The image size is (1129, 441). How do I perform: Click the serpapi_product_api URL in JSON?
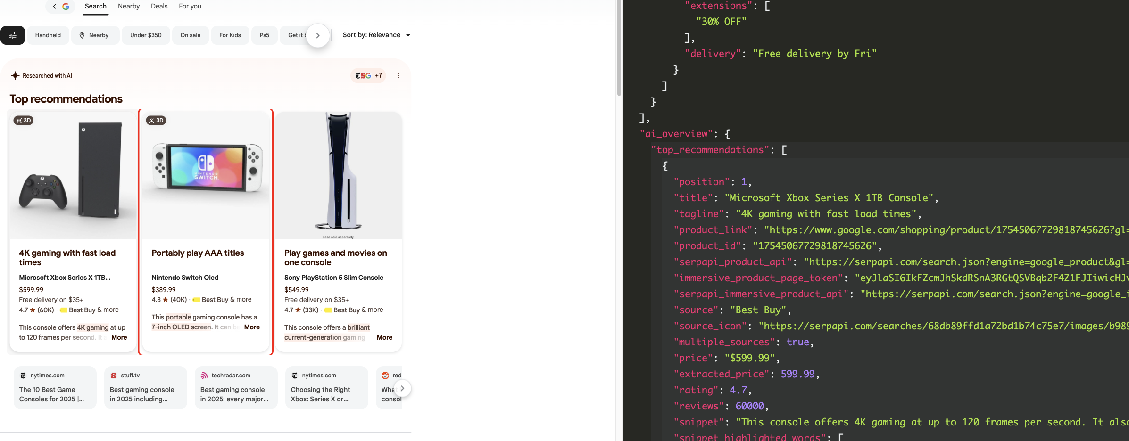966,262
